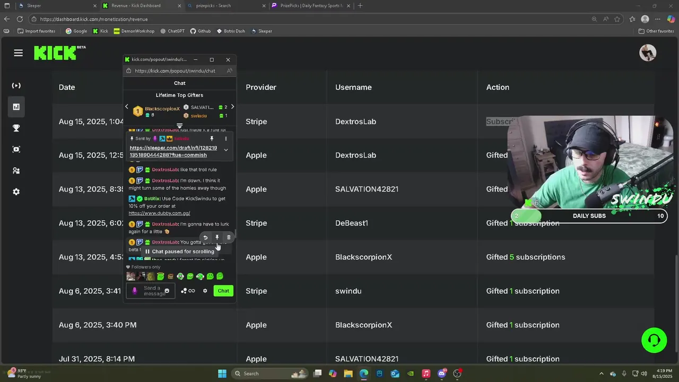
Task: Click the popout chat scrollbar
Action: (x=235, y=234)
